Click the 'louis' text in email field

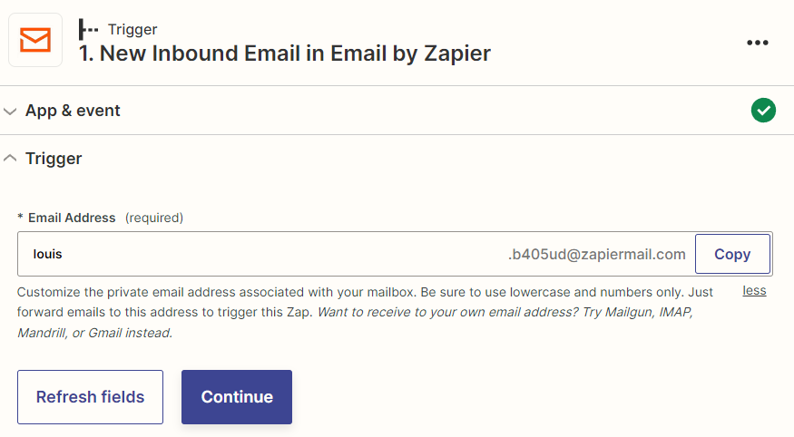pyautogui.click(x=47, y=254)
